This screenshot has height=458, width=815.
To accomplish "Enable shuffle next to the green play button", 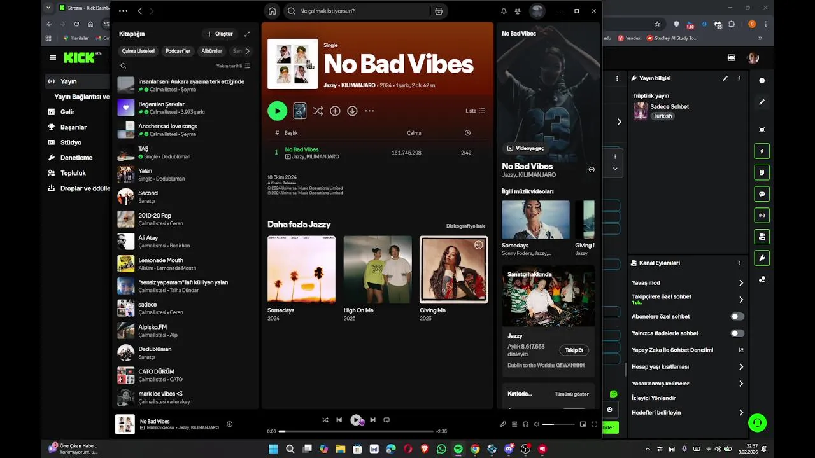I will [318, 111].
